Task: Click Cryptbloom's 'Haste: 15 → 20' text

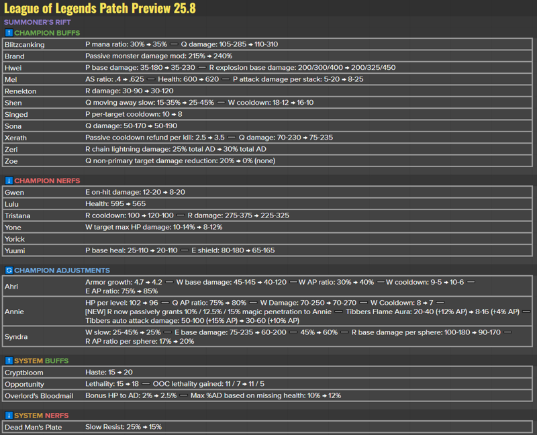Action: [x=109, y=373]
